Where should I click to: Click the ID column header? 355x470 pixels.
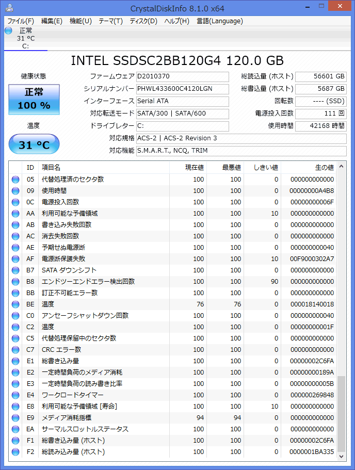click(30, 168)
